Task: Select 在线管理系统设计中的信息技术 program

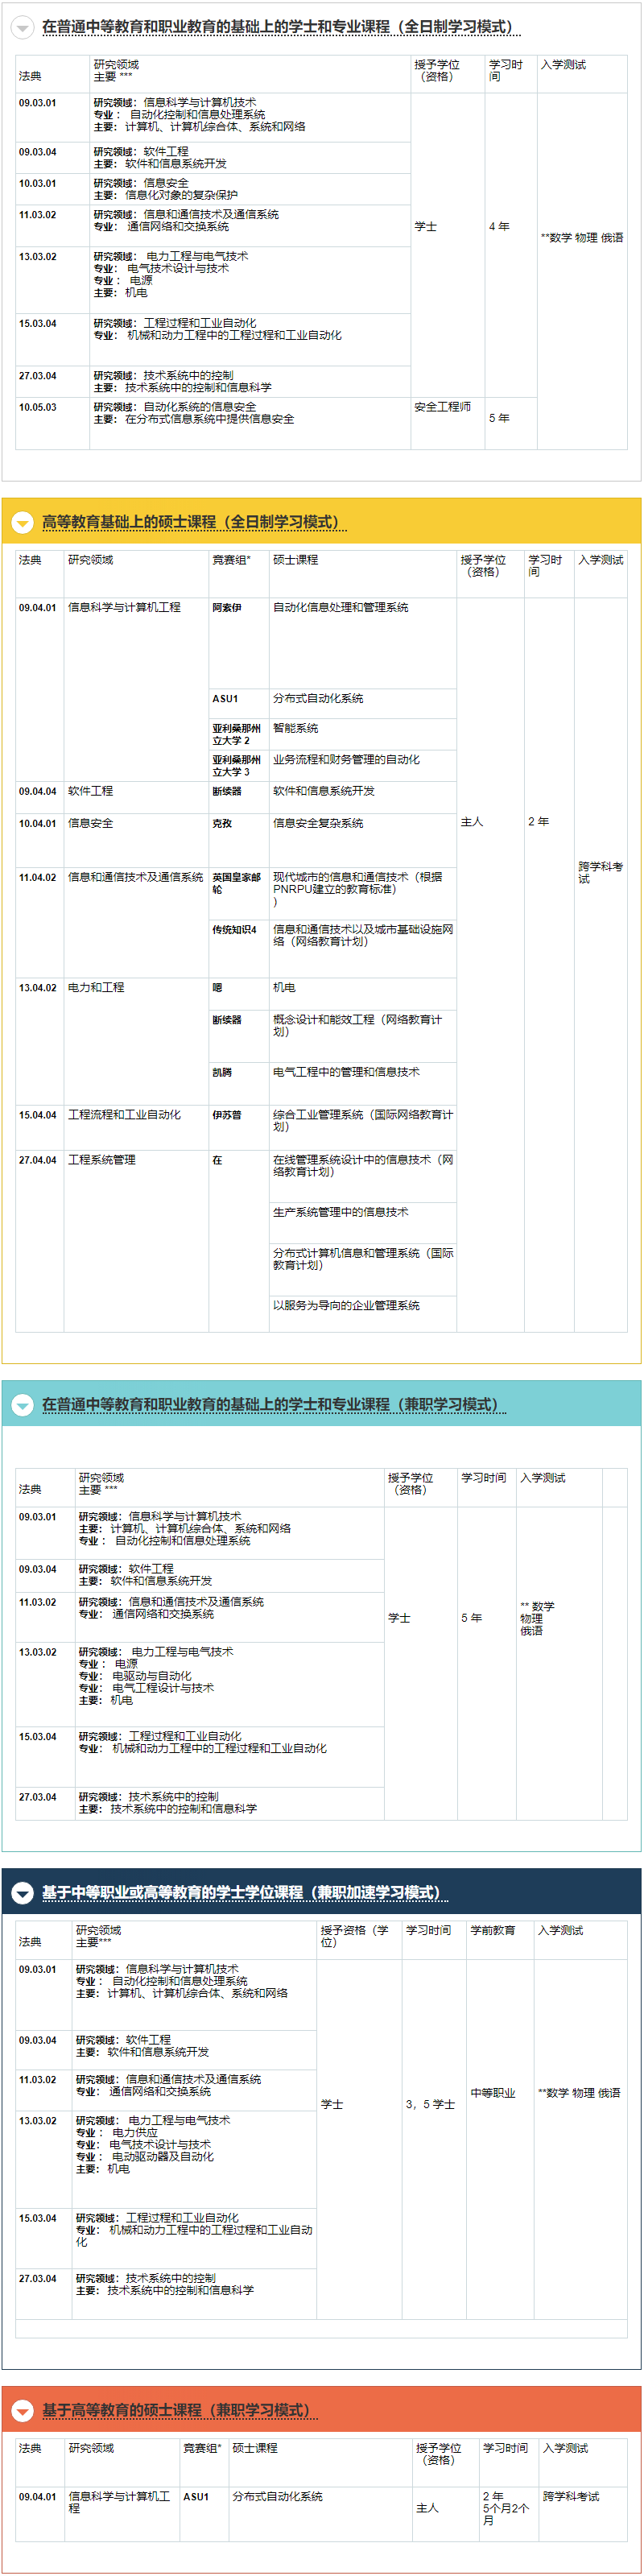Action: point(363,1165)
